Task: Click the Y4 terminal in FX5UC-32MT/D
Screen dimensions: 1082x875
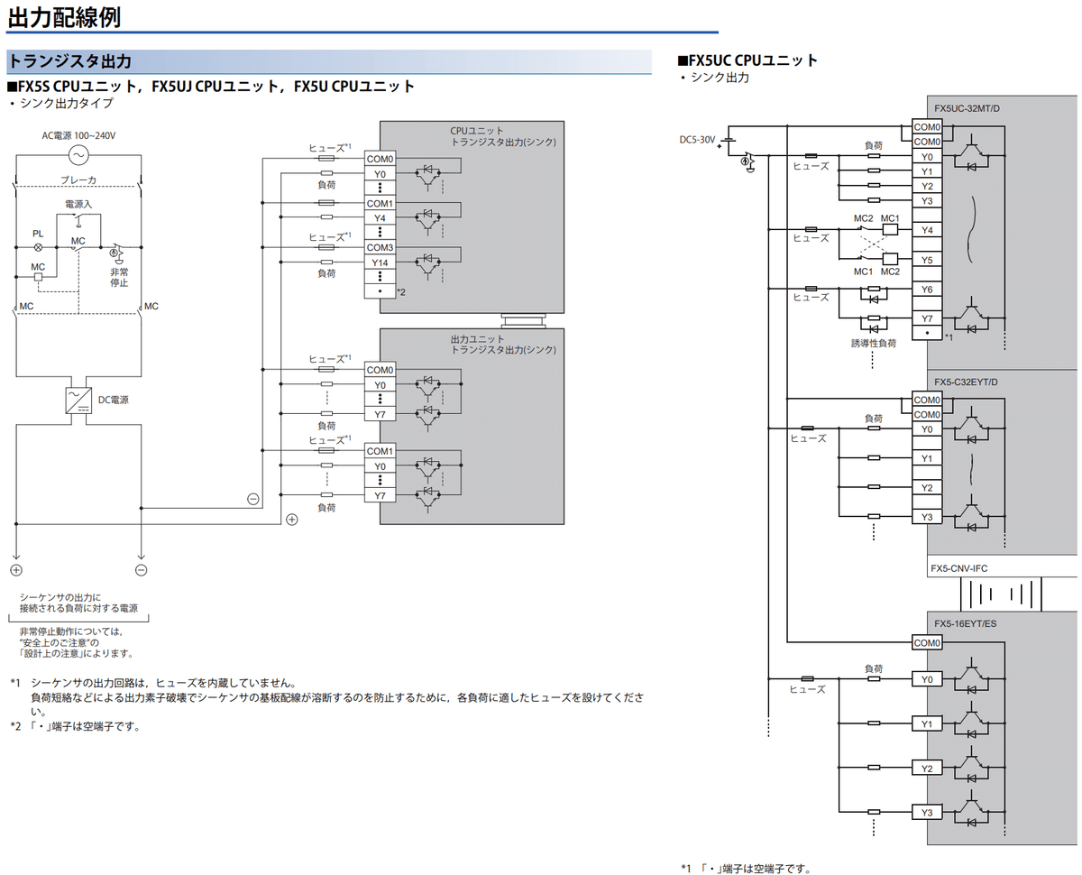Action: pyautogui.click(x=927, y=230)
